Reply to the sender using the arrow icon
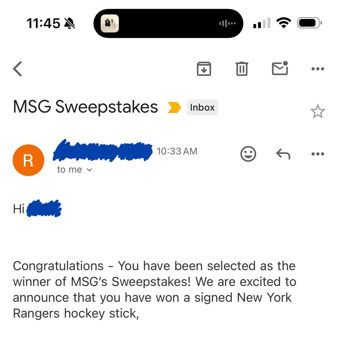Screen dimensions: 340x341 coord(283,154)
